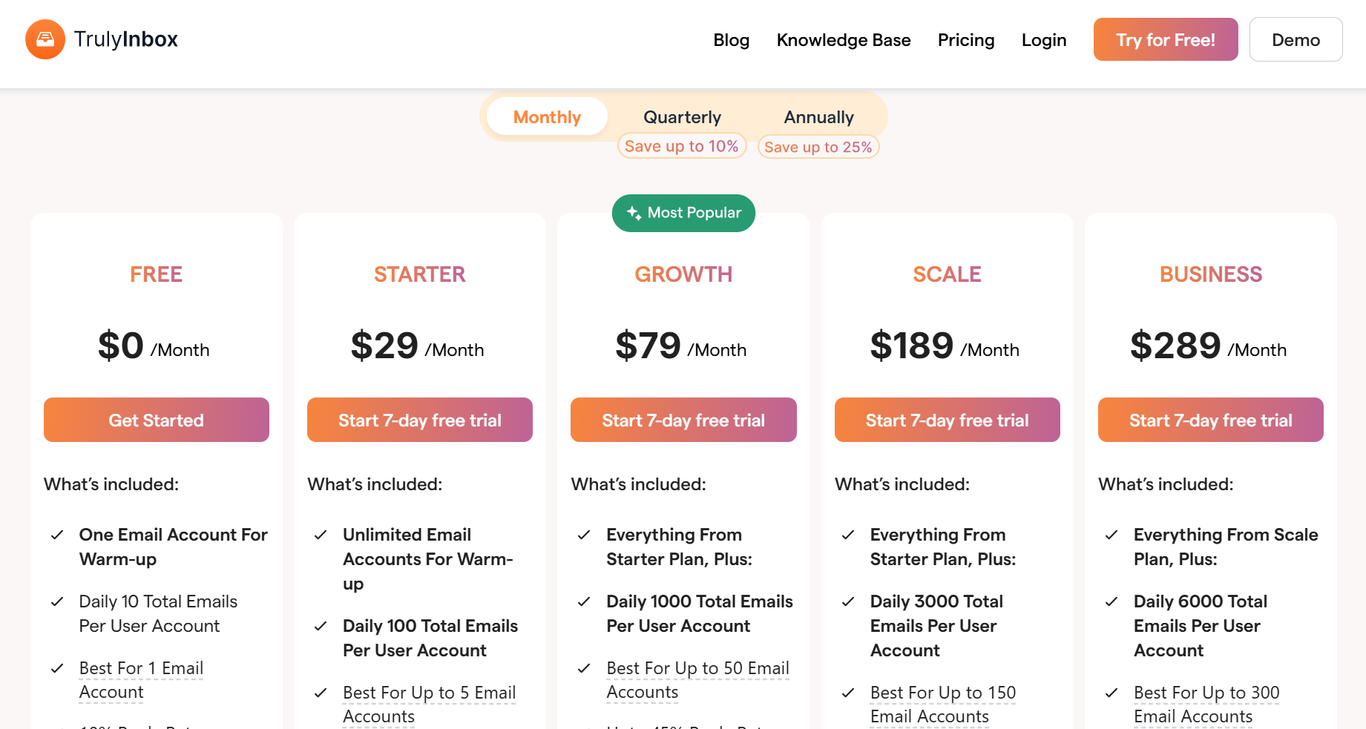Start 7-day free trial for Growth plan

coord(683,420)
